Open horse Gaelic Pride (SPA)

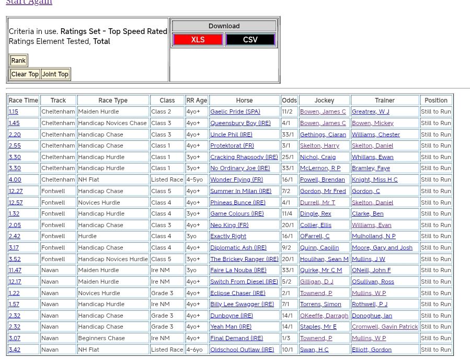point(235,112)
